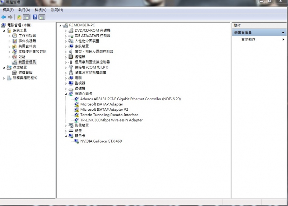Click the 監視器 monitor icon
The image size is (288, 206).
click(71, 83)
